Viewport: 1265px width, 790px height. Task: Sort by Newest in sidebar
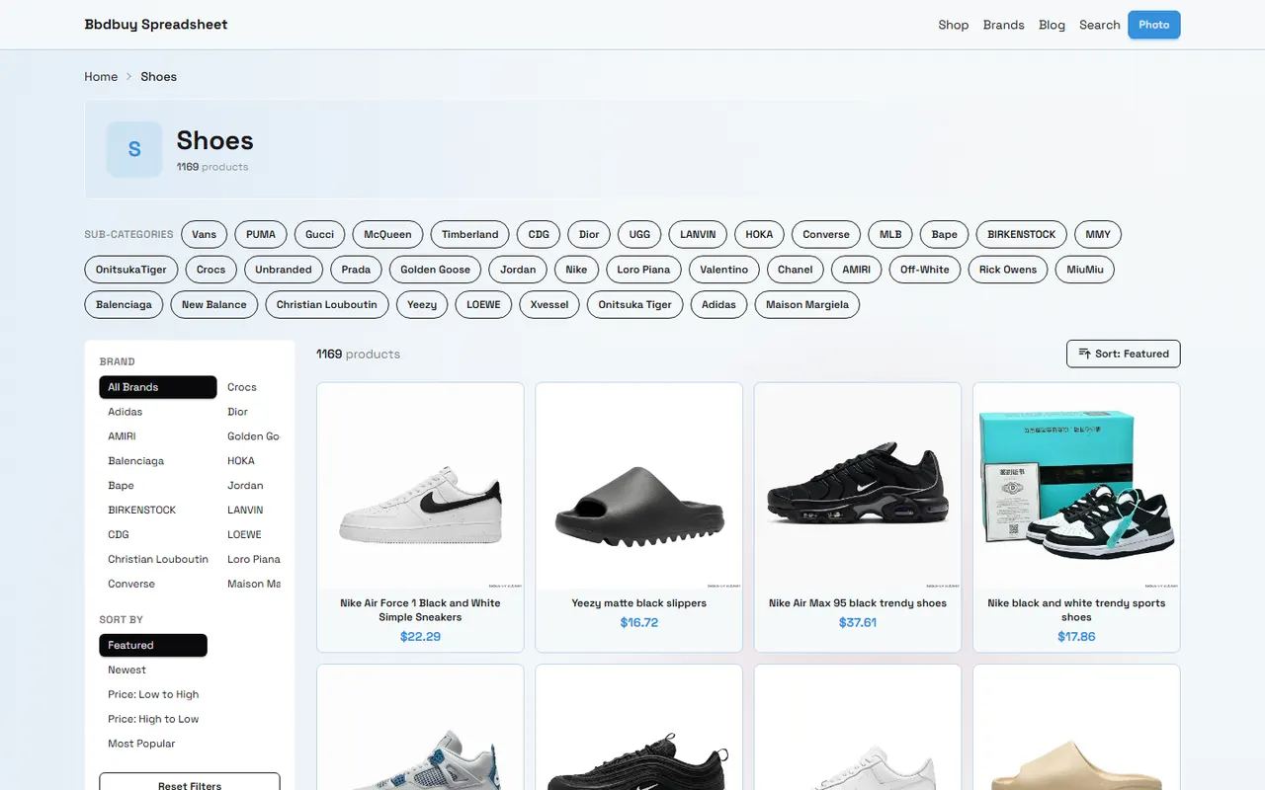click(153, 670)
